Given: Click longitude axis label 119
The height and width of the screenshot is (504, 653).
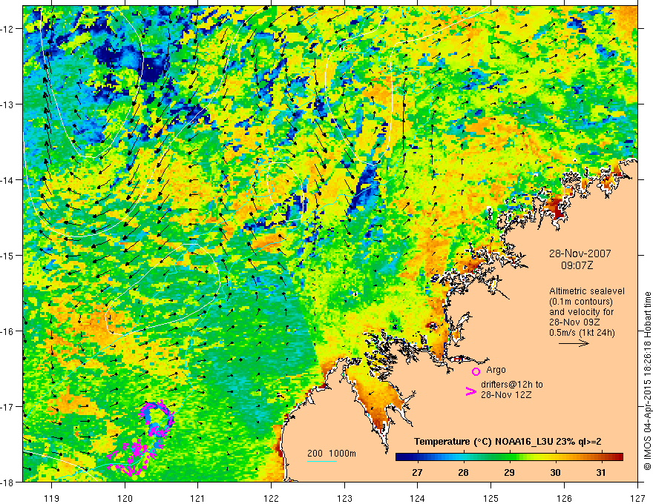Looking at the screenshot, I should click(52, 498).
